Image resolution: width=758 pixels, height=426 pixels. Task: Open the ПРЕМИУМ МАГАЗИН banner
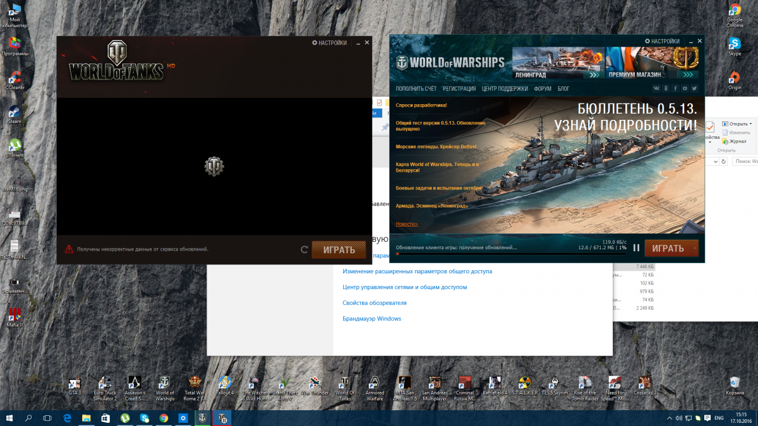(653, 62)
